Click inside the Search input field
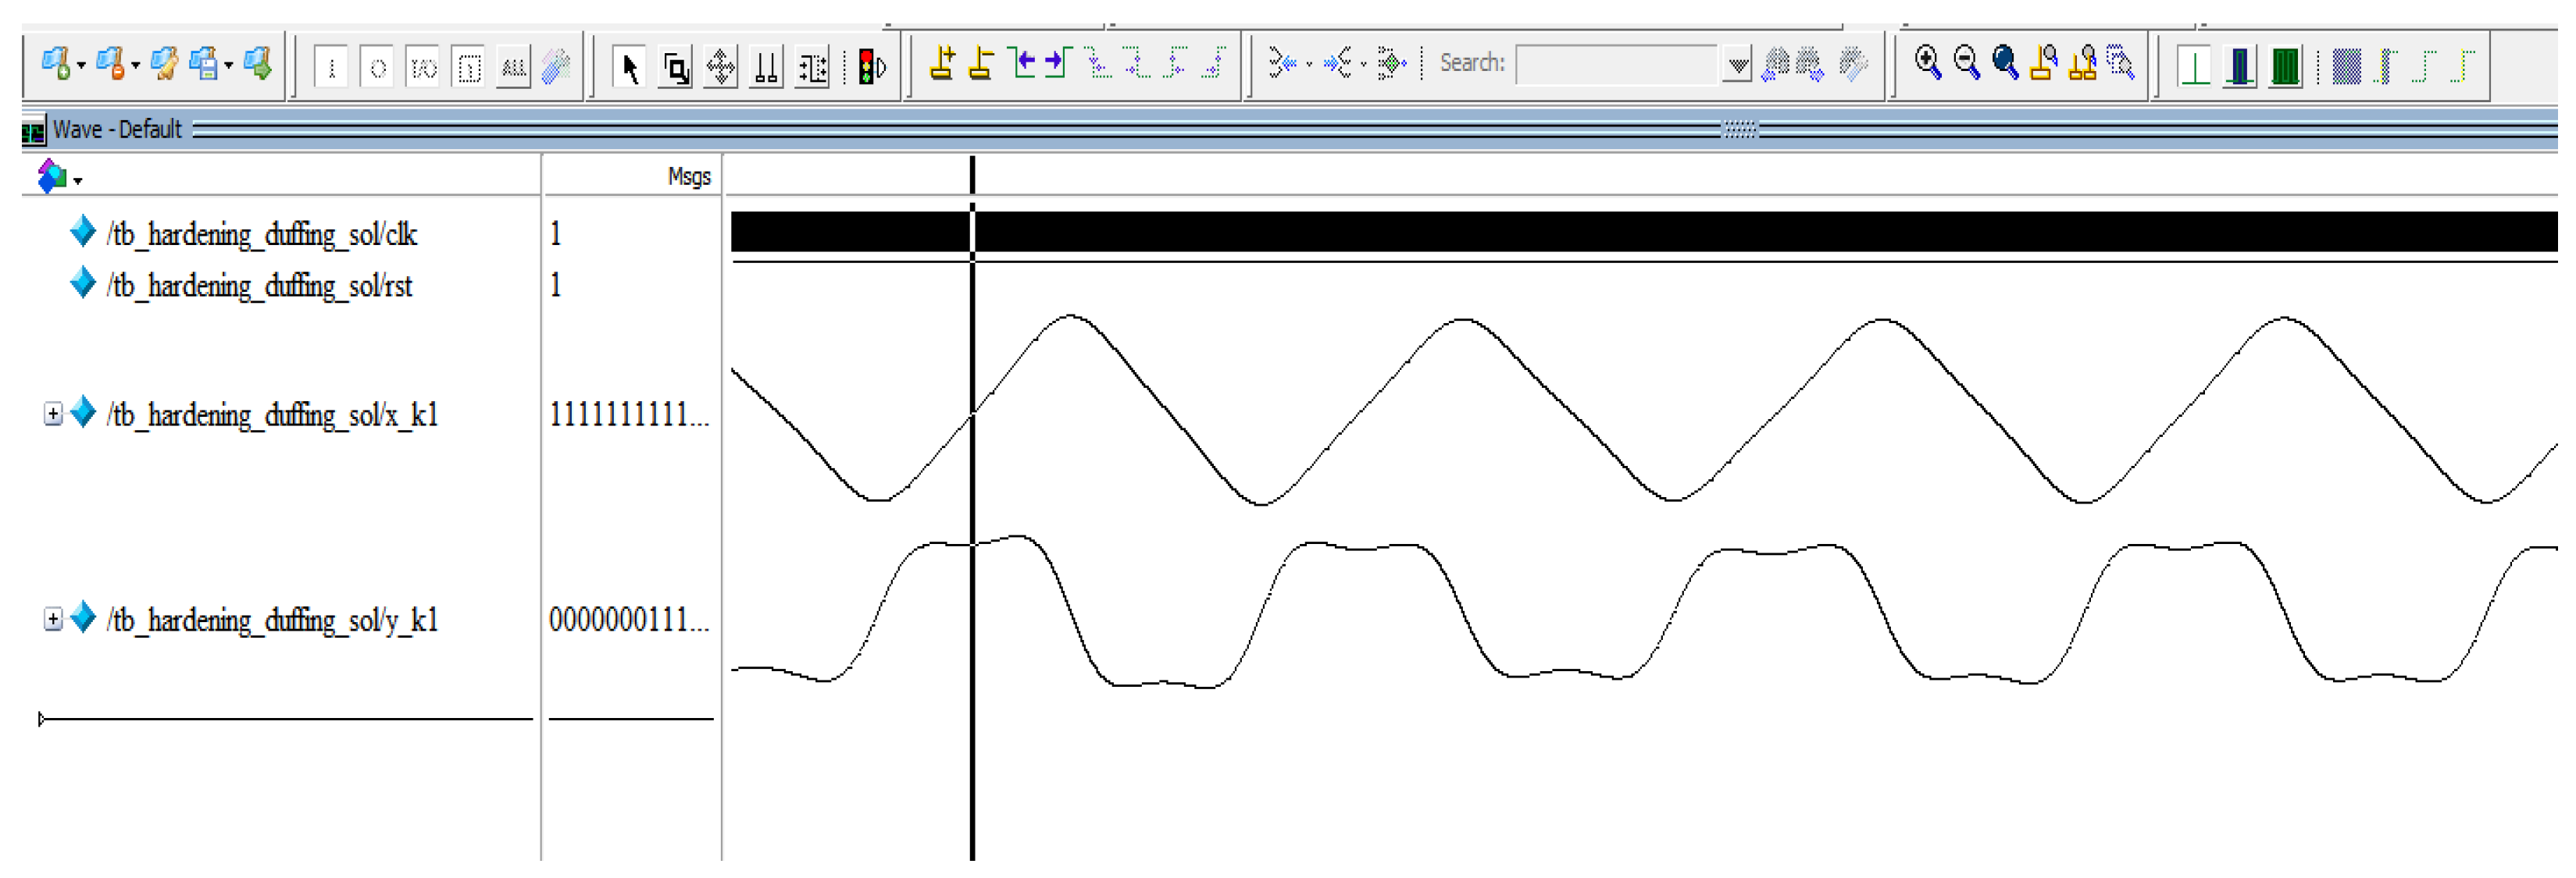This screenshot has width=2576, height=878. click(x=1618, y=66)
